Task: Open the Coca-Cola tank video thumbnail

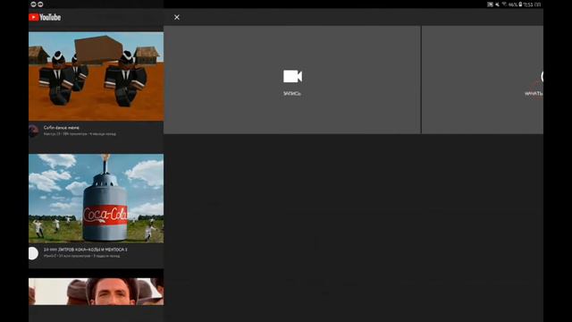Action: click(x=97, y=199)
